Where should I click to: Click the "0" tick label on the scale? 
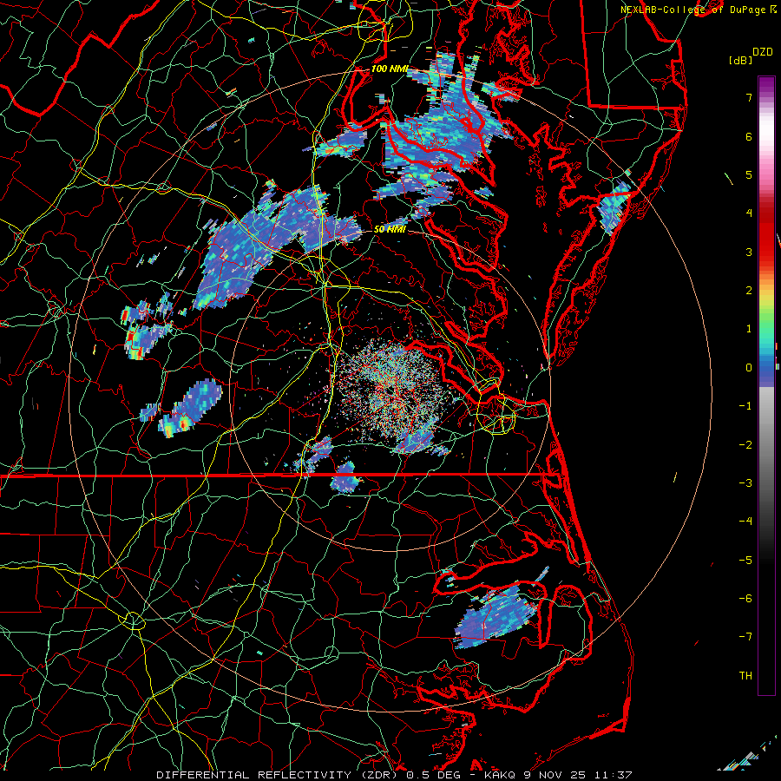[x=749, y=368]
